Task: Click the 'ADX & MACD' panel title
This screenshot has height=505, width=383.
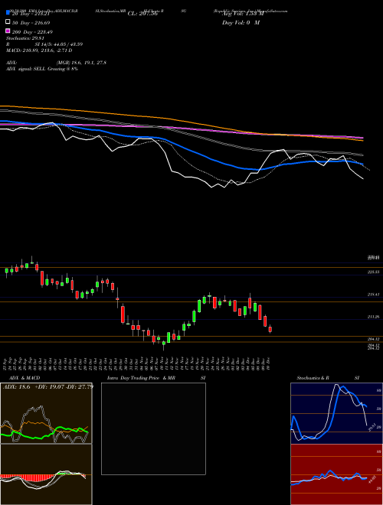Action: 25,378
